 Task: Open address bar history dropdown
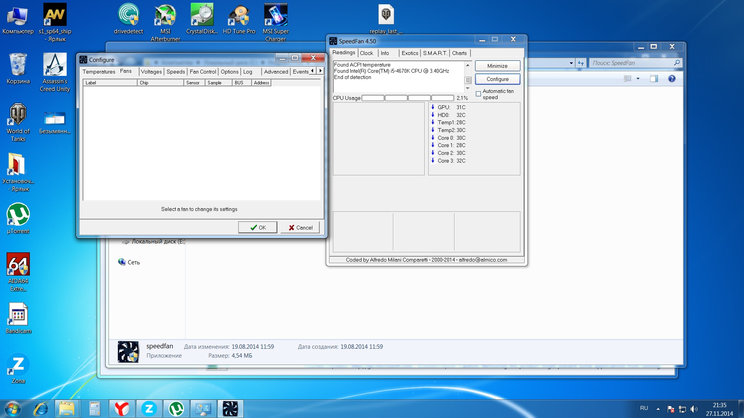point(571,63)
